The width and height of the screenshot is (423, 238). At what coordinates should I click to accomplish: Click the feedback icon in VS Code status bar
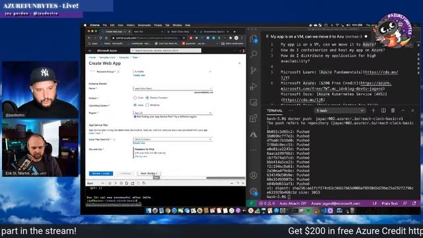click(x=404, y=204)
